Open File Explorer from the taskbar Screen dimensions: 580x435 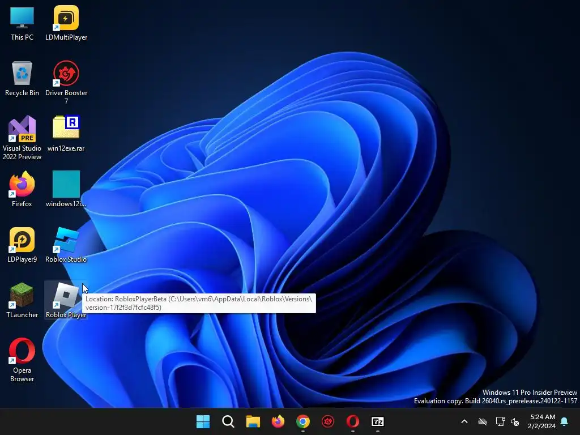click(x=253, y=421)
